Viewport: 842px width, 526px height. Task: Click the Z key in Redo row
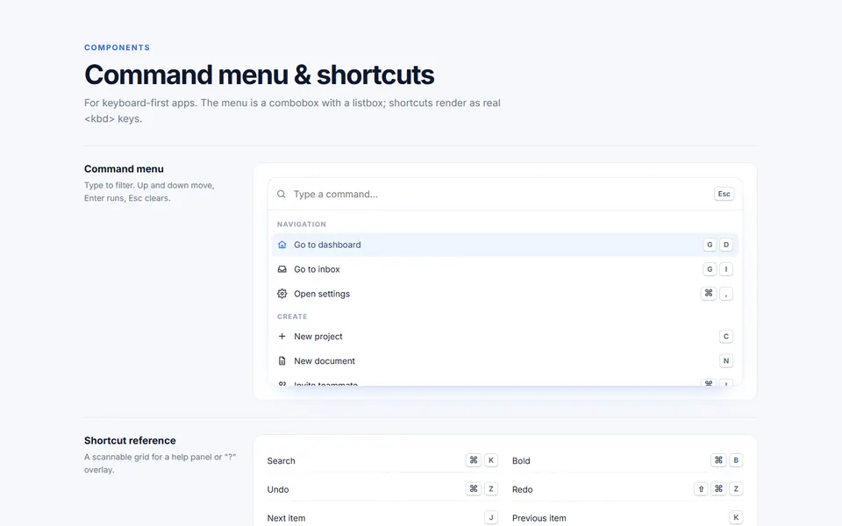pyautogui.click(x=736, y=489)
